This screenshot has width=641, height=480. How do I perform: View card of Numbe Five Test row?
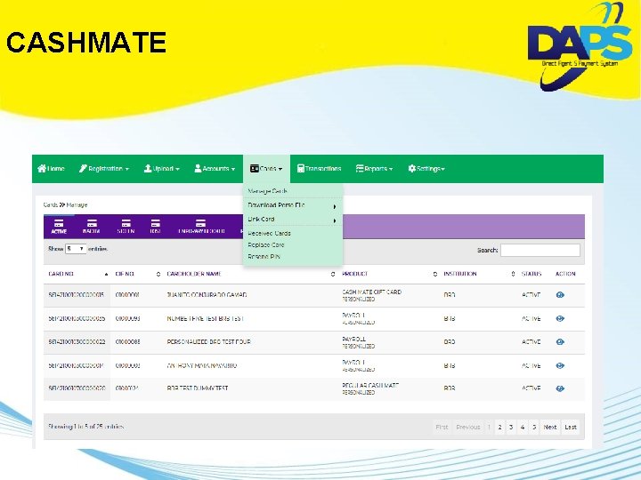(x=560, y=318)
